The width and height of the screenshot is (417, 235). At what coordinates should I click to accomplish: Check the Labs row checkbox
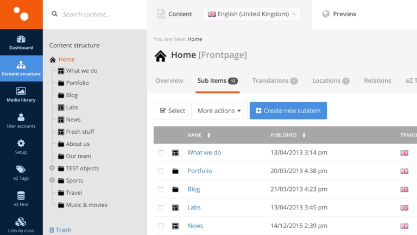pyautogui.click(x=161, y=208)
